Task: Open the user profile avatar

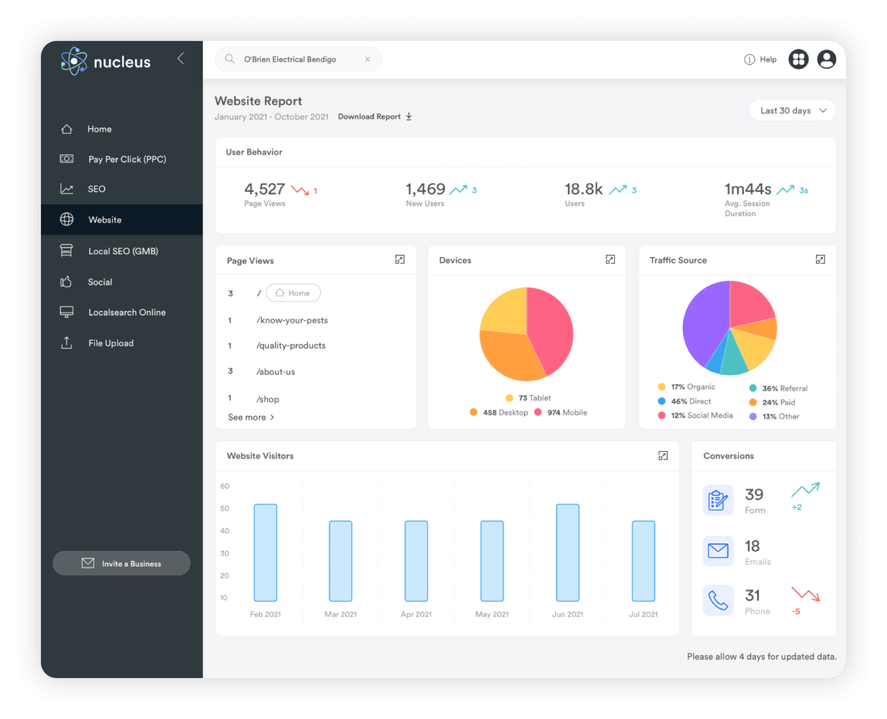Action: [827, 59]
